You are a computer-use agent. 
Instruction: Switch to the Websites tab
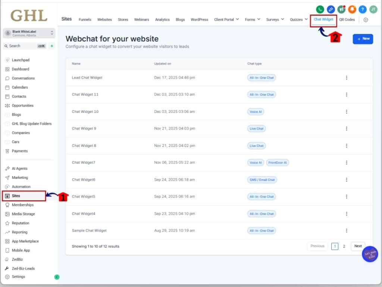104,19
